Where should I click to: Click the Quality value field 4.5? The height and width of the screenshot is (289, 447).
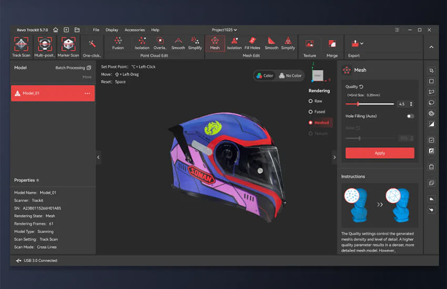click(403, 104)
